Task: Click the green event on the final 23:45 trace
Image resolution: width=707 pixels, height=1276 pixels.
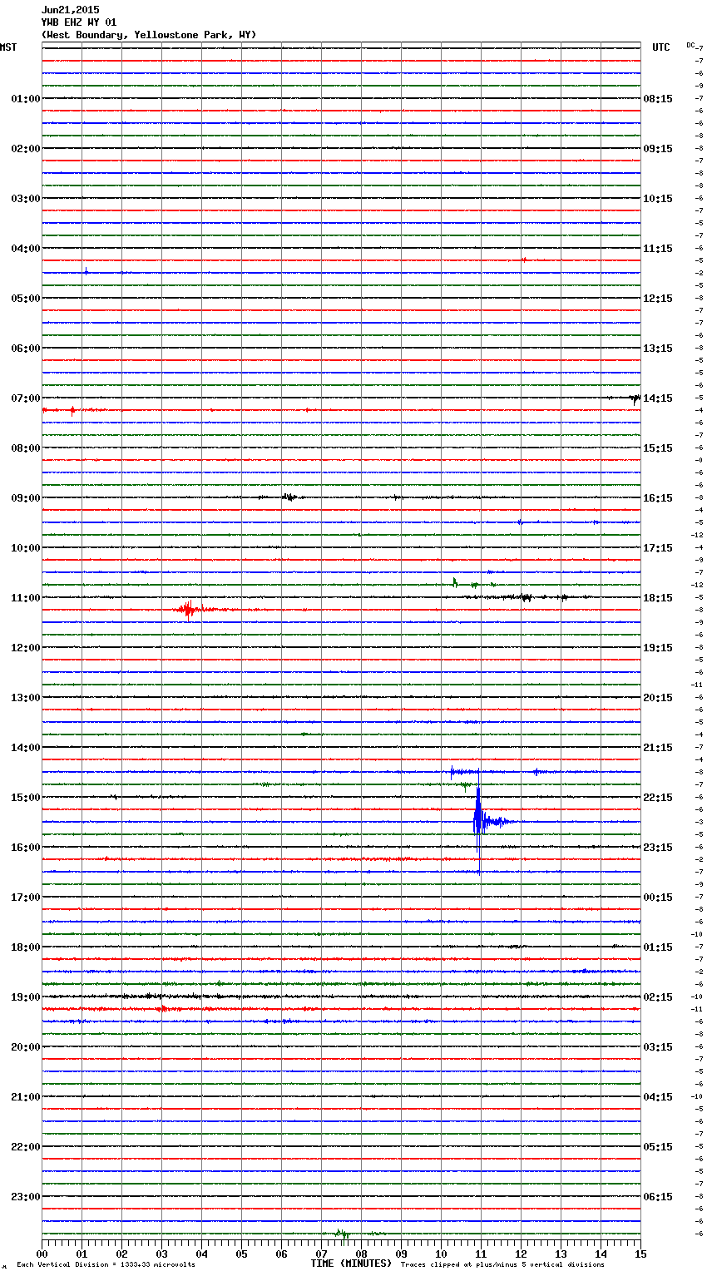Action: (342, 1234)
